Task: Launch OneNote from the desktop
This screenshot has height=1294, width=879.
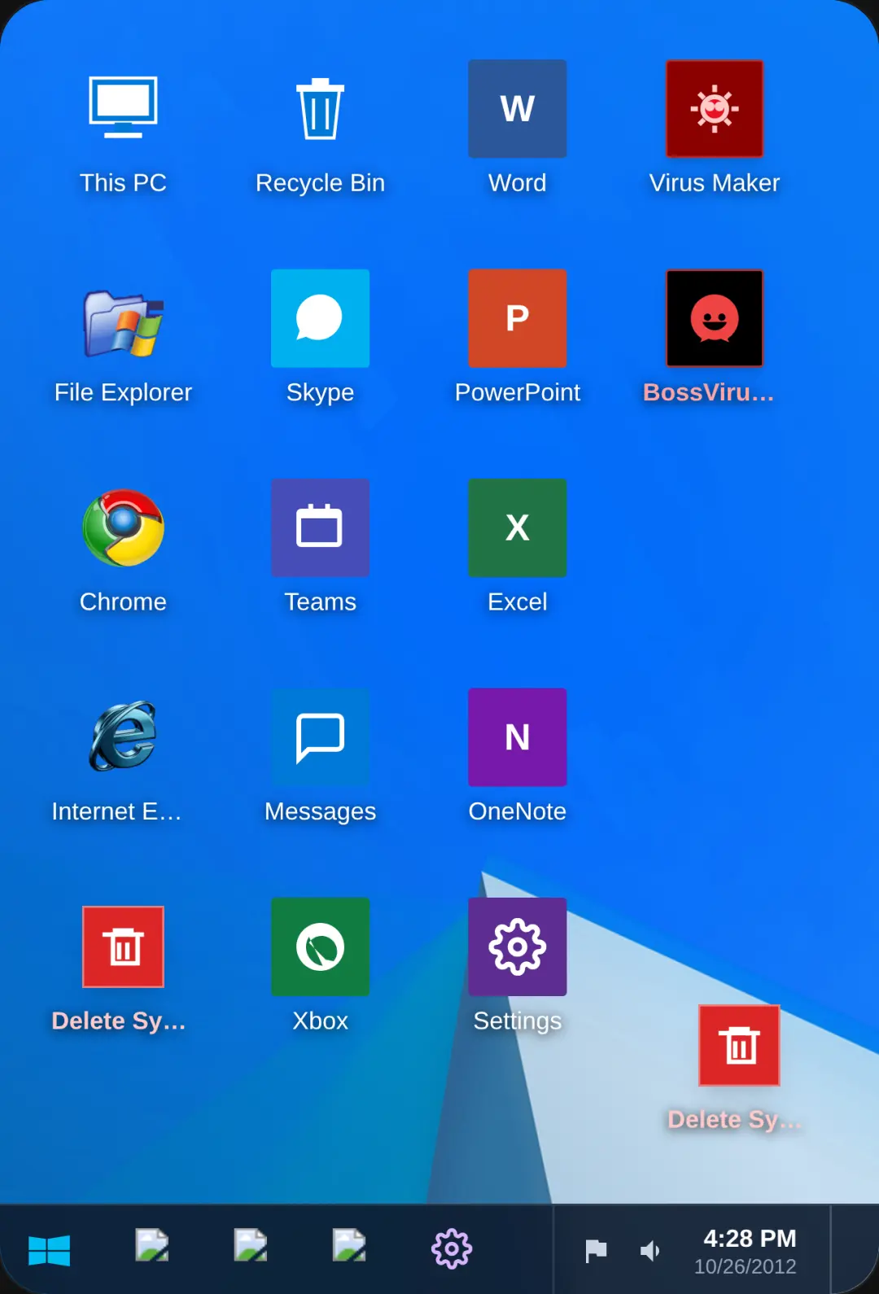Action: pyautogui.click(x=517, y=737)
